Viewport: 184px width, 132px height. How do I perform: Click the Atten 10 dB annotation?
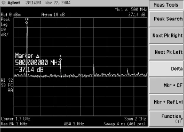[53, 15]
